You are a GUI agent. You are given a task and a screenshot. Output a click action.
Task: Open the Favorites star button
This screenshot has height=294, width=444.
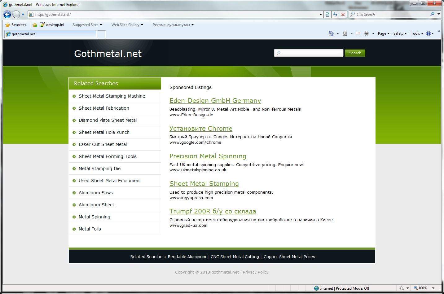16,25
